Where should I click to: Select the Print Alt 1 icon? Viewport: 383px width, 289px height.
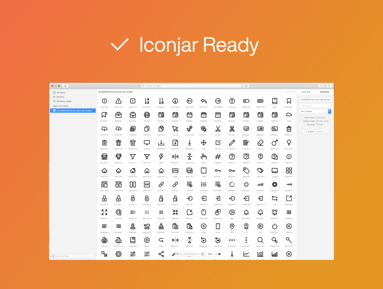tap(104, 240)
